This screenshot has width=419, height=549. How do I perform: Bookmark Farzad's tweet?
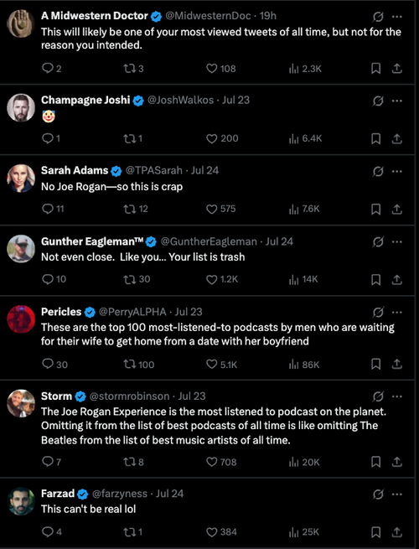tap(376, 532)
